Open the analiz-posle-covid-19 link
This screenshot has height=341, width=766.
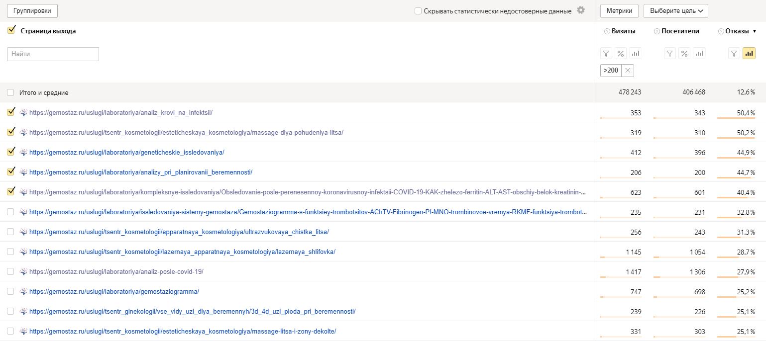click(116, 272)
